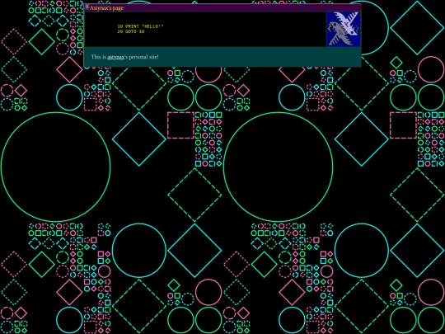Click the bird avatar image in the header
The image size is (445, 334).
tap(344, 29)
